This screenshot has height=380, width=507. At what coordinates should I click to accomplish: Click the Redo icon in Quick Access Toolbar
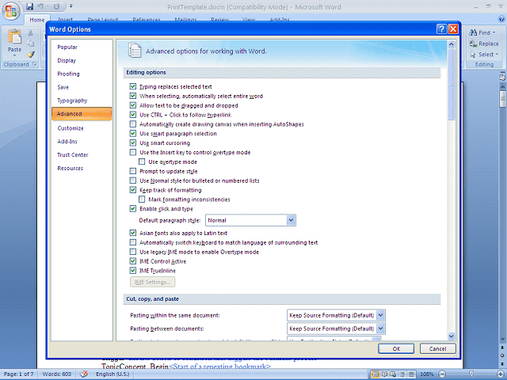[56, 6]
